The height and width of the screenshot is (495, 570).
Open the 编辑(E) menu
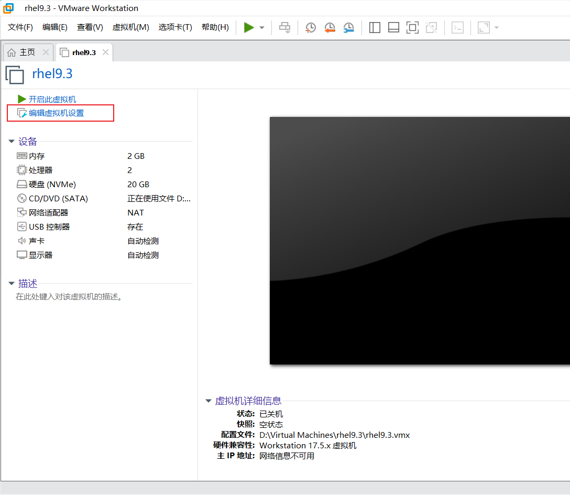(55, 27)
